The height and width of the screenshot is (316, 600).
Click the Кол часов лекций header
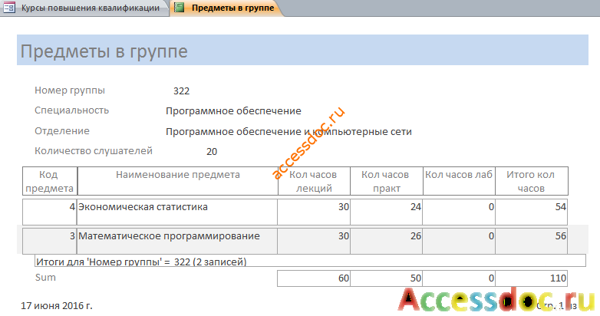(x=314, y=181)
